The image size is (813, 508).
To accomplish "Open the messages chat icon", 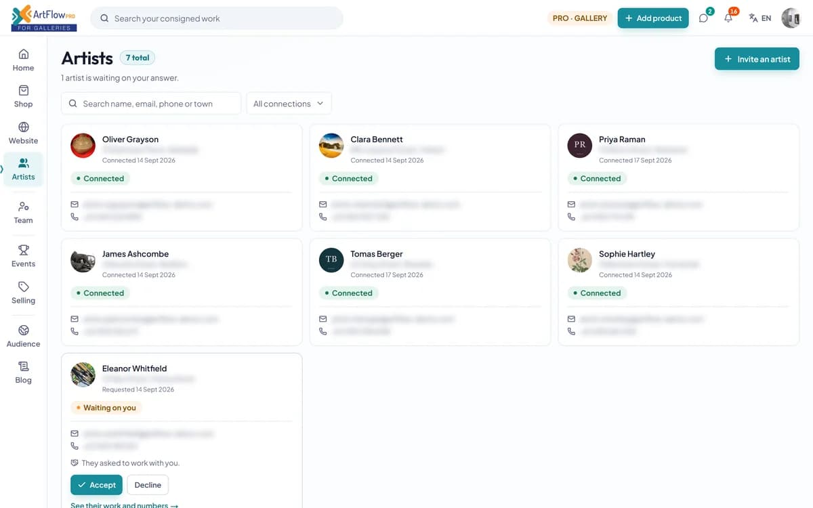I will point(704,18).
